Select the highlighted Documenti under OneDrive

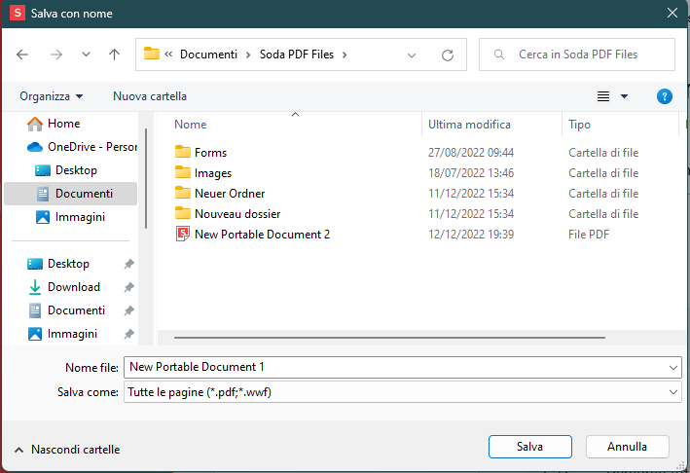tap(70, 194)
